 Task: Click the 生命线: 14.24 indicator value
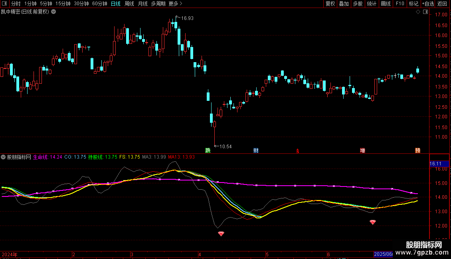tap(47, 157)
